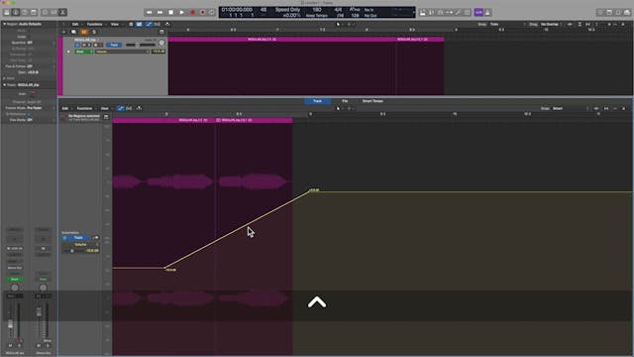Image resolution: width=634 pixels, height=357 pixels.
Task: Open Drag No Overlap pop-up
Action: [x=552, y=24]
